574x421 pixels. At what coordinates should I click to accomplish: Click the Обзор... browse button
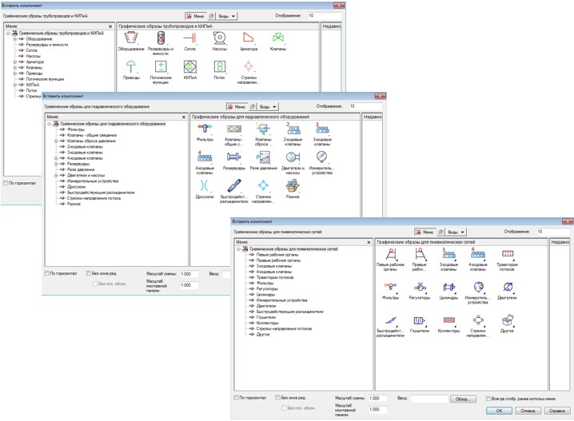(463, 399)
